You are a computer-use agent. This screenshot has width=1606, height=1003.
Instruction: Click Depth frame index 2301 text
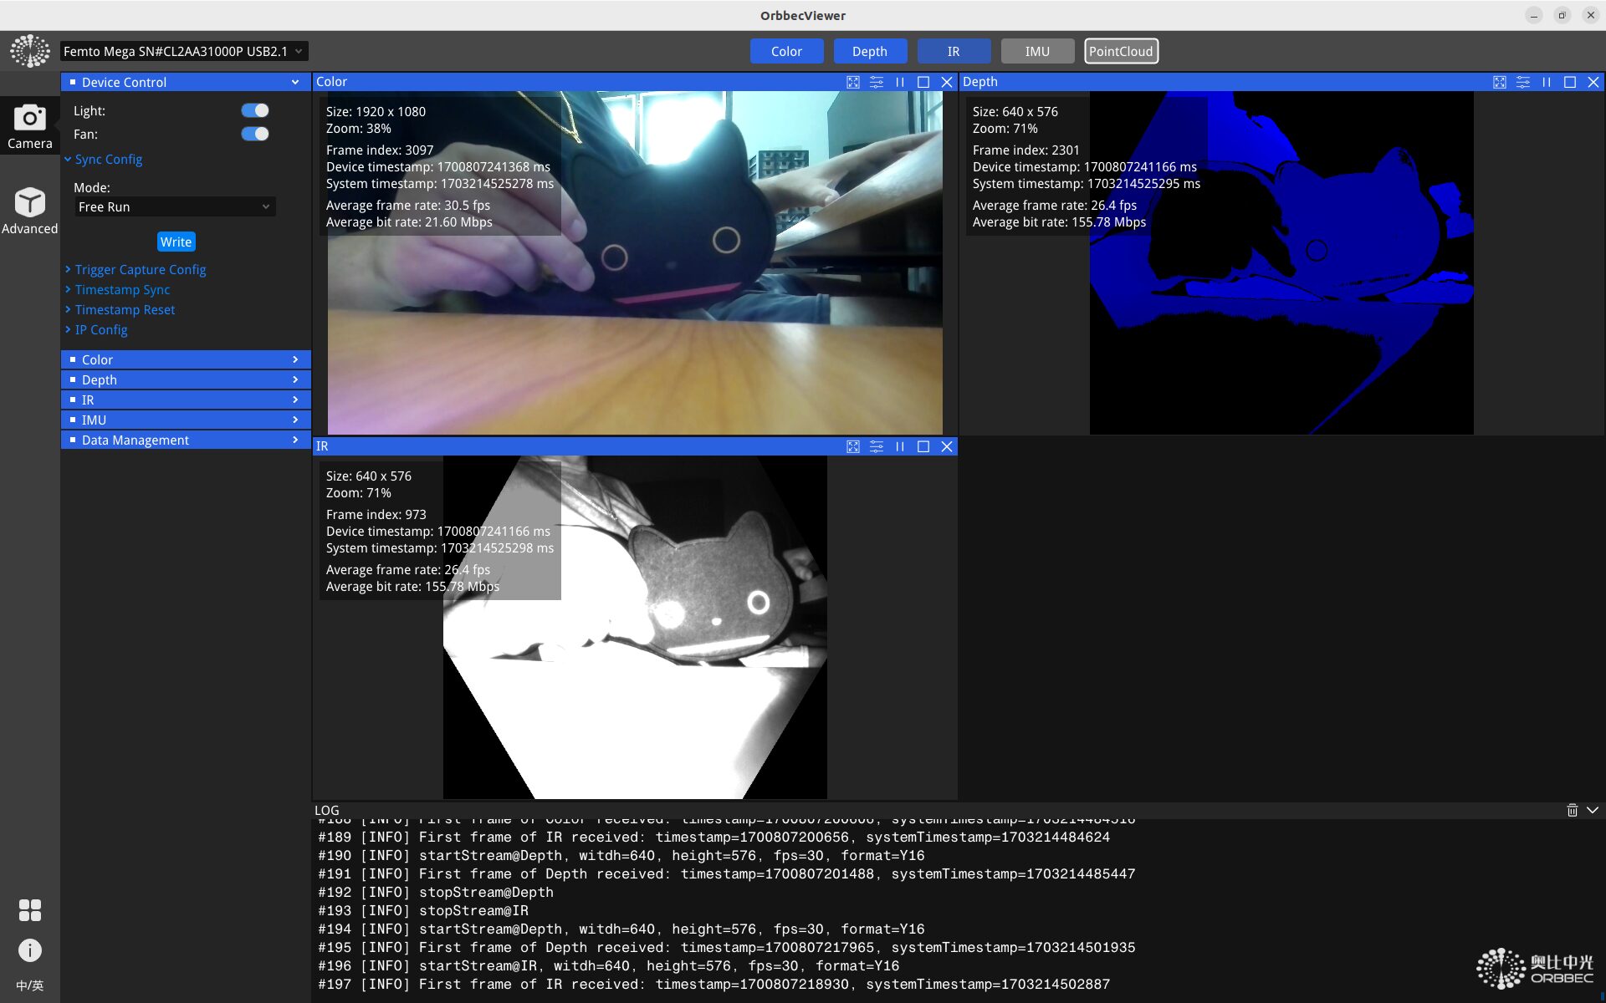pos(1026,150)
